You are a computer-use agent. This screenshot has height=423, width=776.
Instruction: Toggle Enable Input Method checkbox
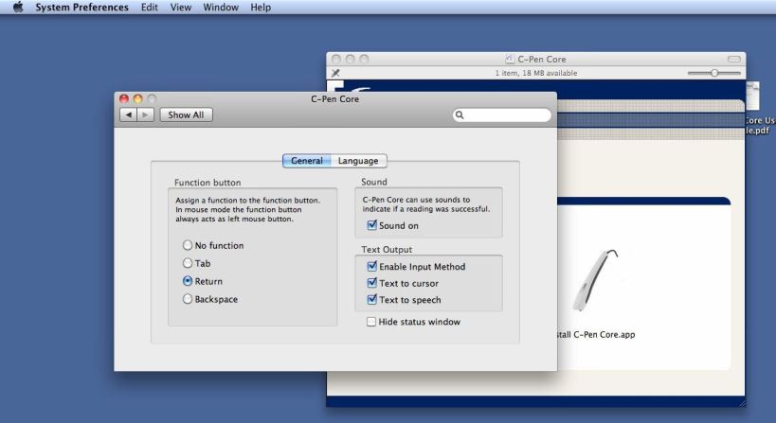pos(371,266)
